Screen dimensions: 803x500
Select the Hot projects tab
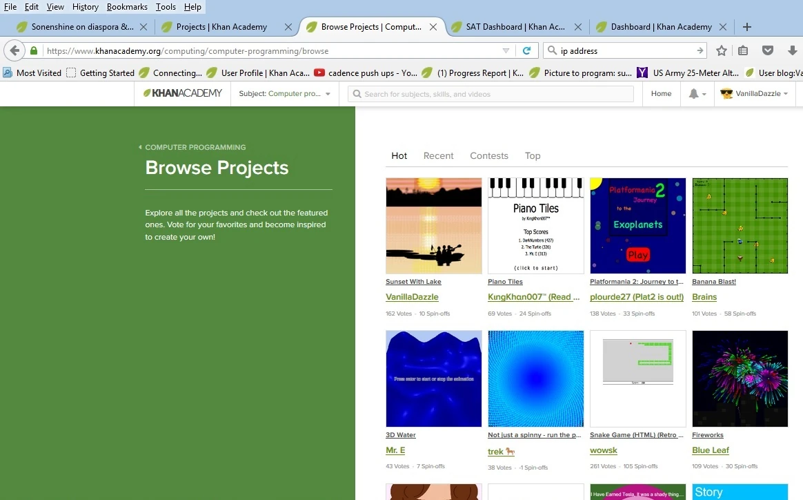[399, 155]
